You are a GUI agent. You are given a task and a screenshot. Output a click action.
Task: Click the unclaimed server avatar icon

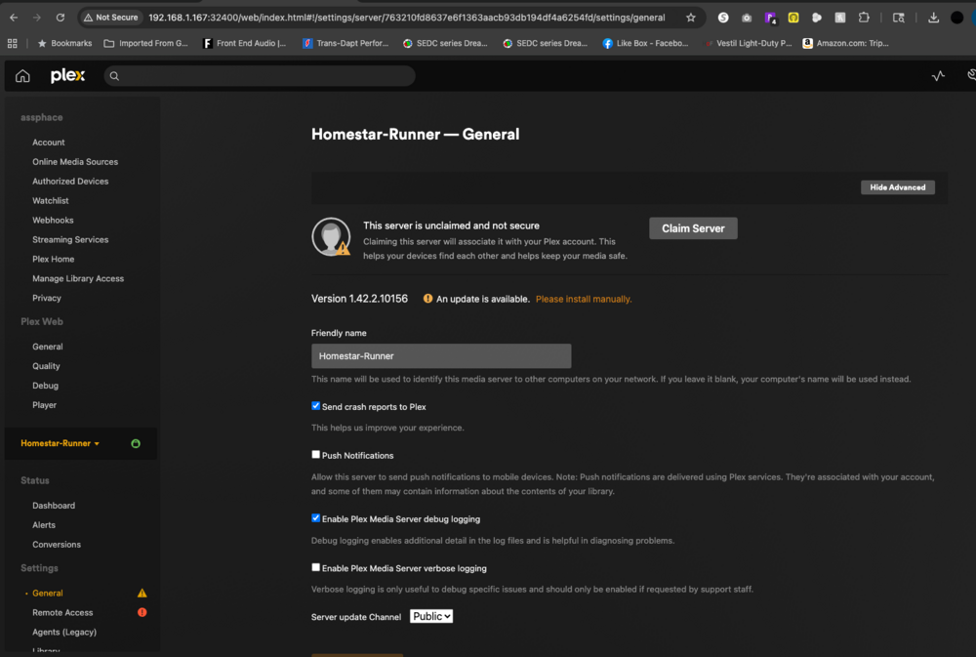coord(331,236)
